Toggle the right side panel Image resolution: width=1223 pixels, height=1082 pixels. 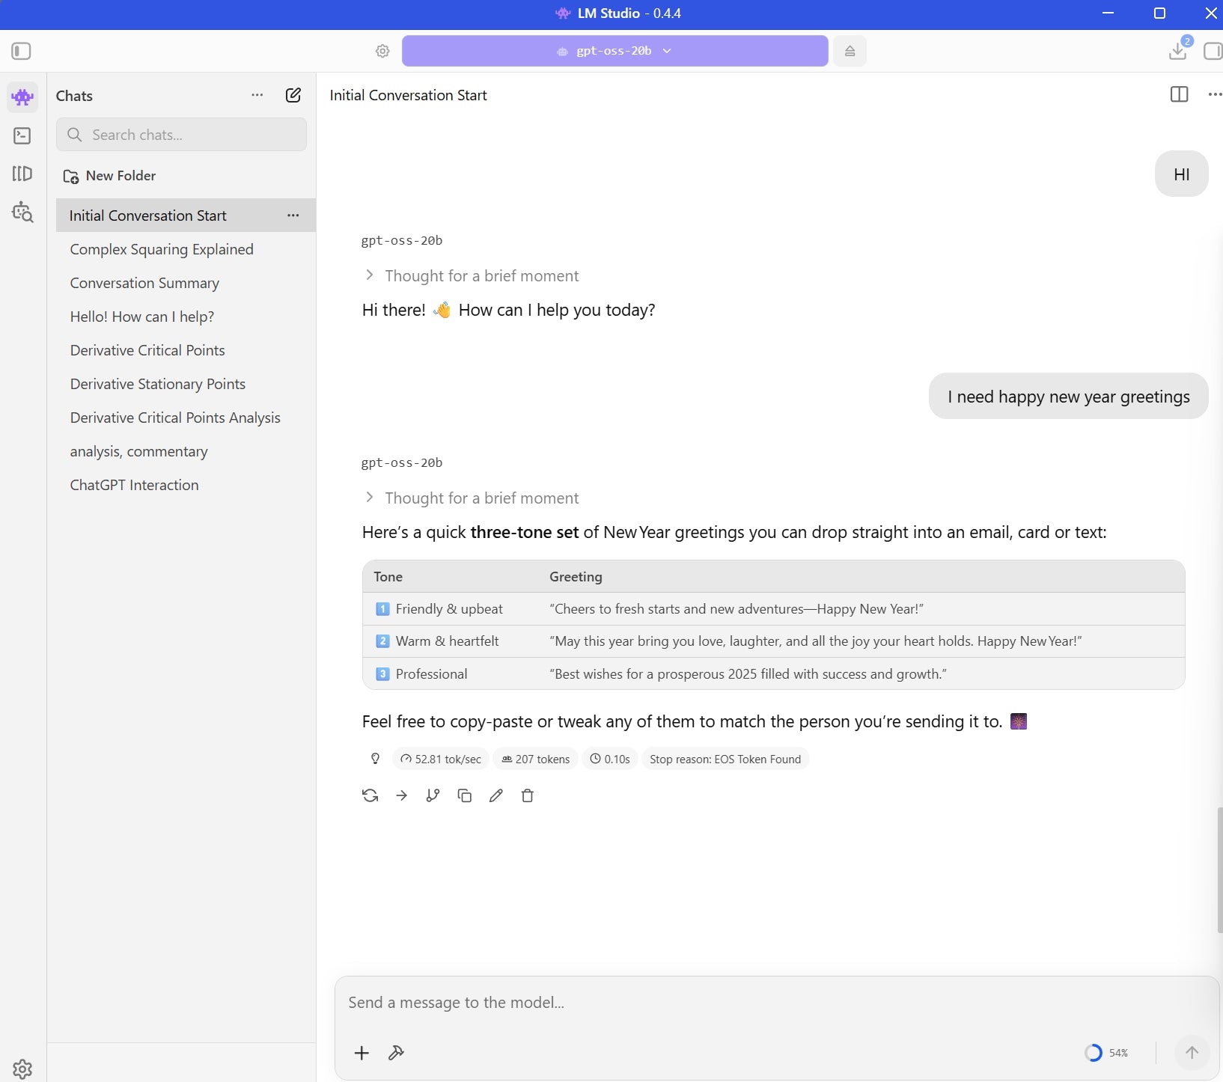tap(1212, 51)
